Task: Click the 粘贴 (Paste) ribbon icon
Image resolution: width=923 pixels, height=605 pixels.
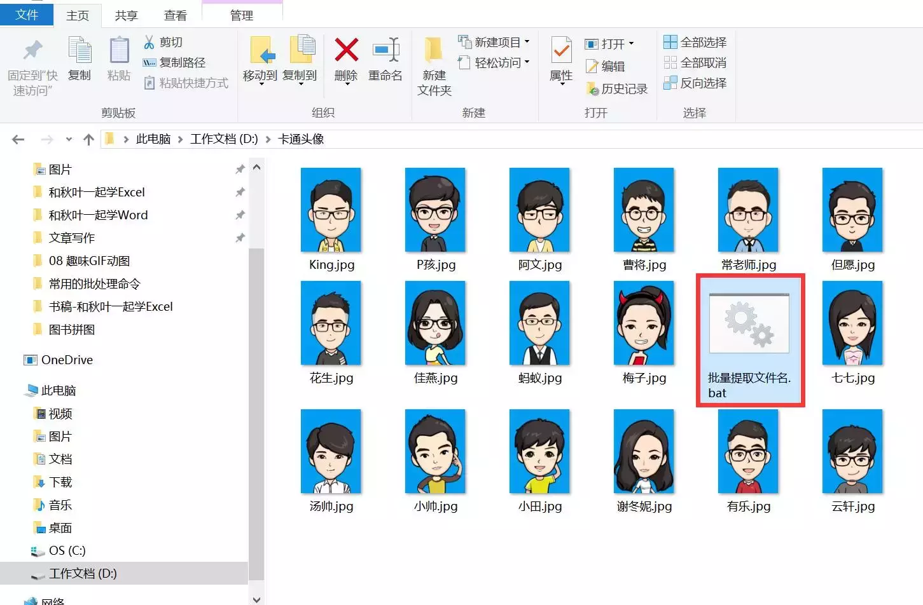Action: point(119,51)
